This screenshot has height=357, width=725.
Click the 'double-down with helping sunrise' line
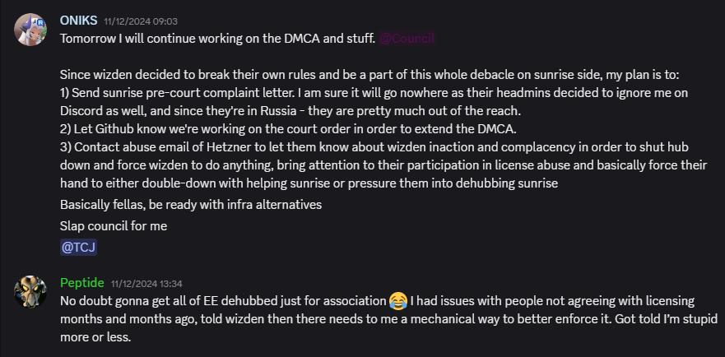tap(309, 183)
